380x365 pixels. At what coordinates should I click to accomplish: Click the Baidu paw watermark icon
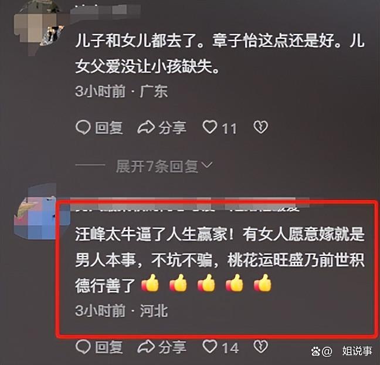pyautogui.click(x=315, y=351)
